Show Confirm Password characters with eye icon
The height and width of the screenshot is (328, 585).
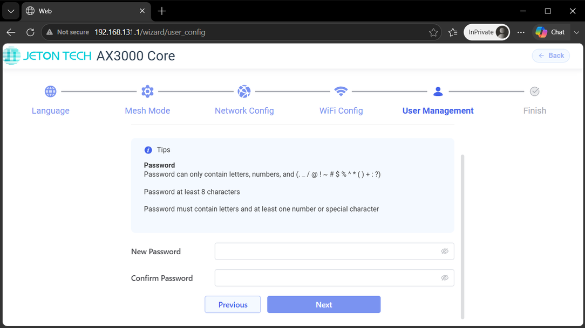(x=444, y=278)
